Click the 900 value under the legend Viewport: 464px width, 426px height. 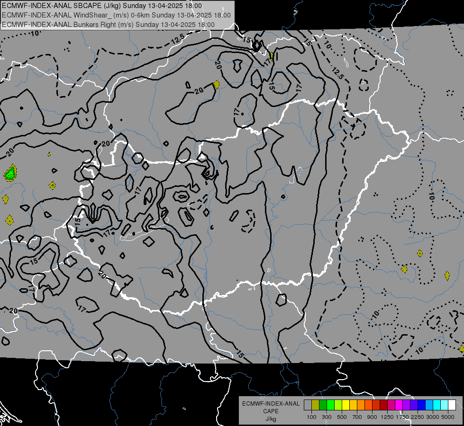coord(372,417)
